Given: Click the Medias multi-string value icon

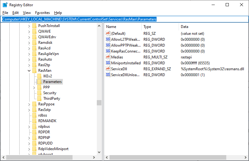Looking at the screenshot, I should (108, 57).
